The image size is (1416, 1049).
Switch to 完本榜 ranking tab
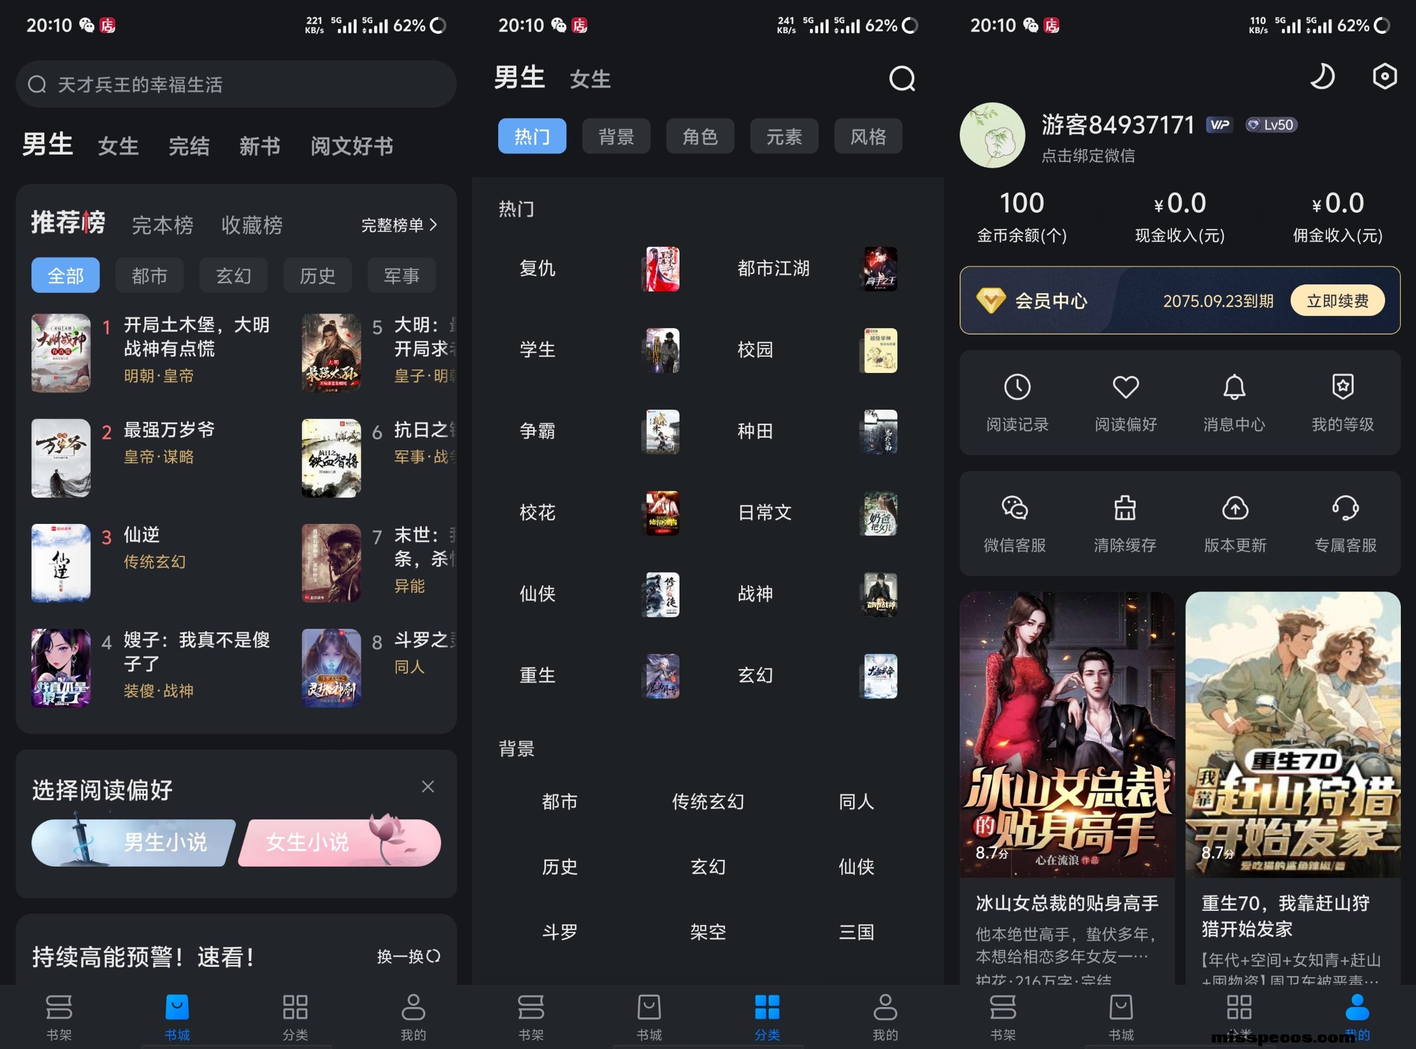click(x=163, y=225)
